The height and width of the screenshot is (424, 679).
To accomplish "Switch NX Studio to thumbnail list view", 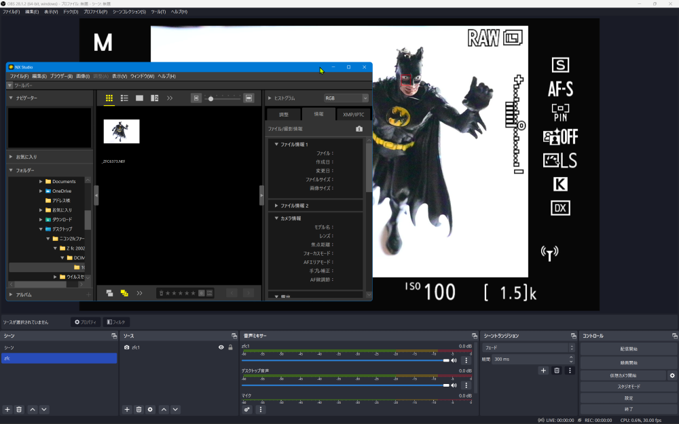I will [124, 98].
